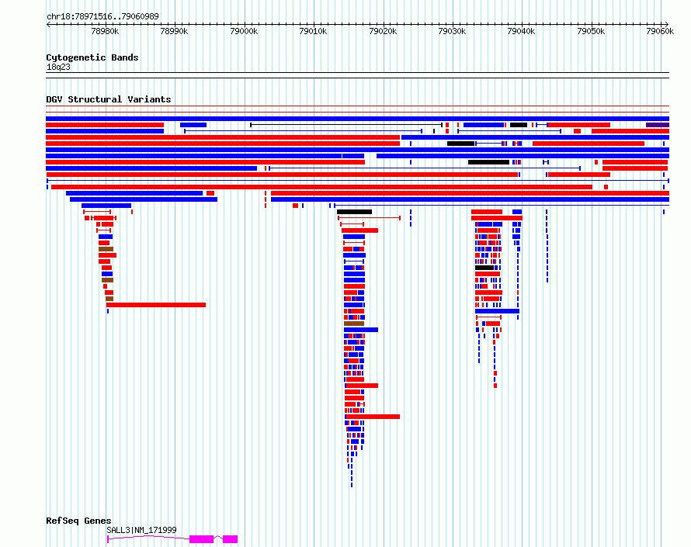Click the chr18:78971516..79060989 region label

pyautogui.click(x=102, y=16)
